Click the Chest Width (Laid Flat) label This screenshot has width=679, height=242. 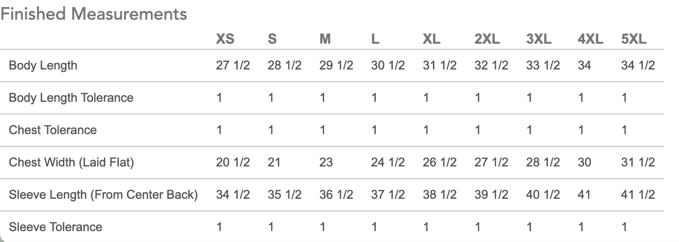71,163
